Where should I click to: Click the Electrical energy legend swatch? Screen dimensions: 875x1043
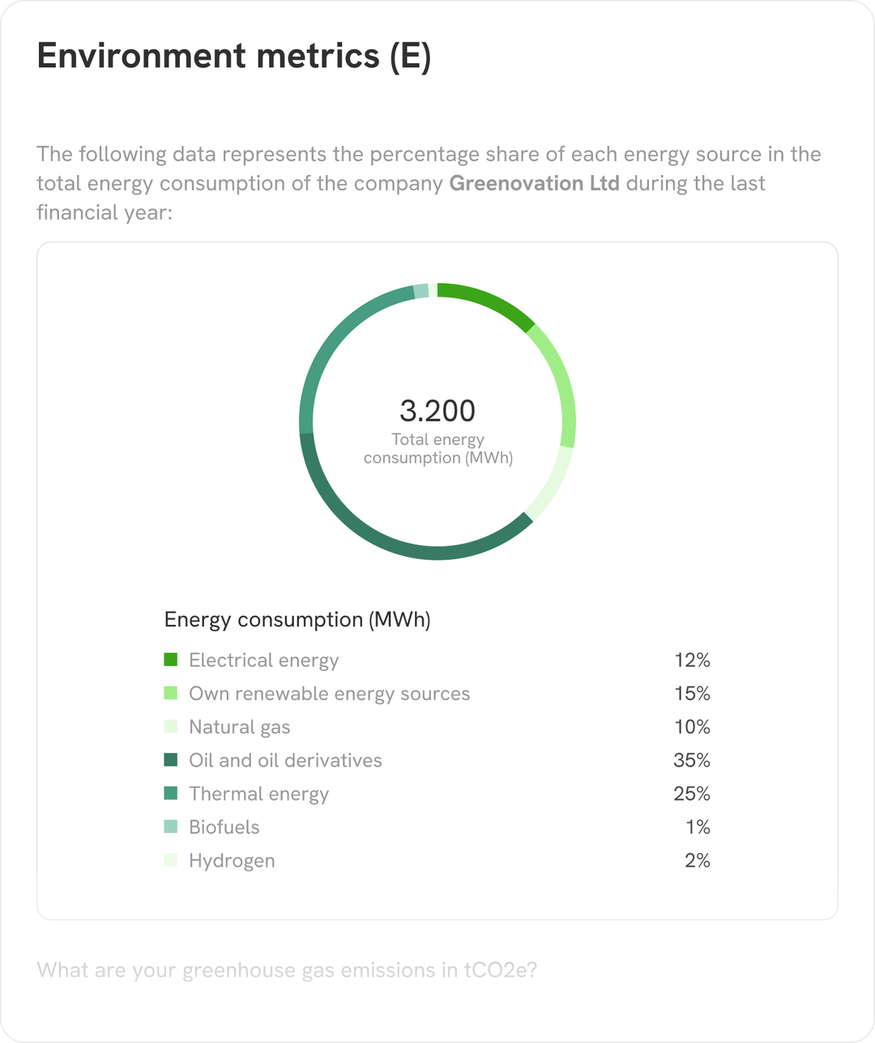coord(171,660)
